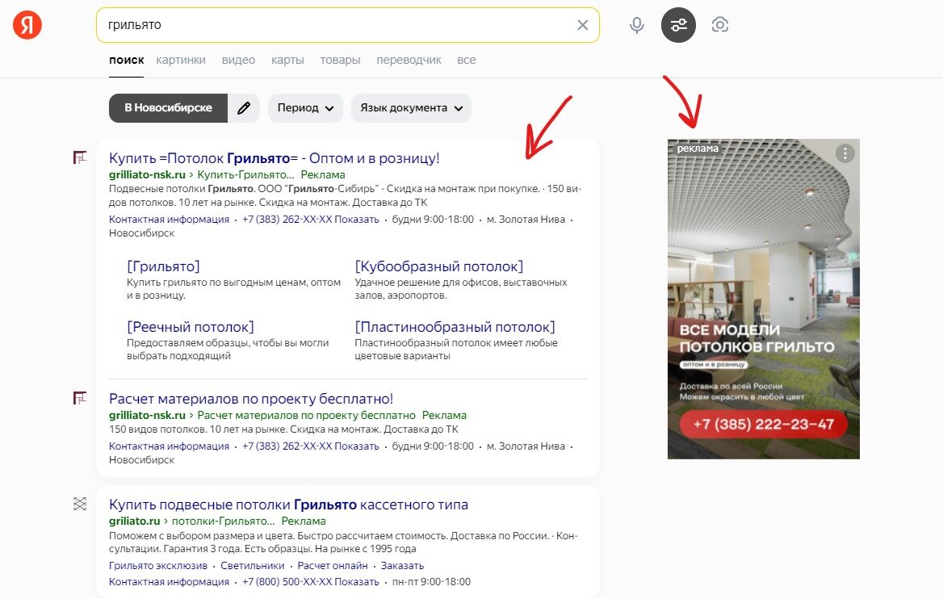943x599 pixels.
Task: Open Контактная информация in Расчет материалов ad
Action: 169,446
